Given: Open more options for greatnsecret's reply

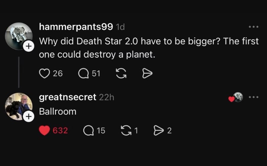Looking at the screenshot, I should pos(253,97).
